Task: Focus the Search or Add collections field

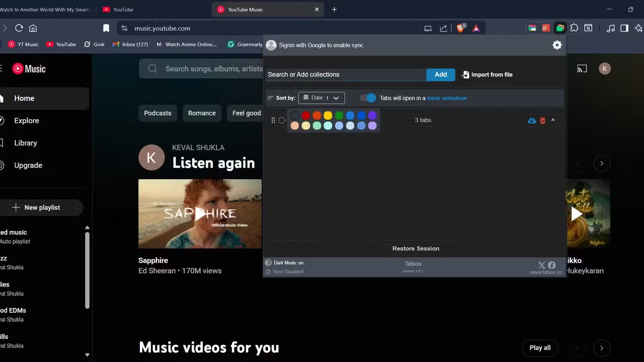Action: coord(346,74)
